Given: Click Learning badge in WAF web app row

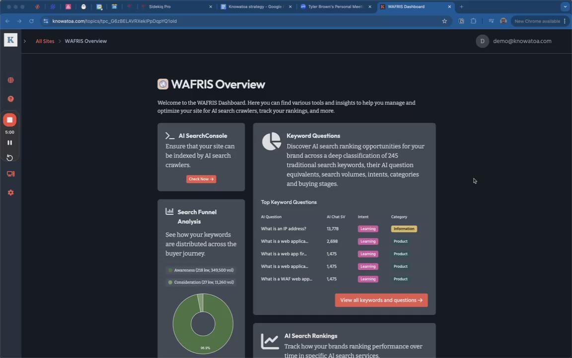Looking at the screenshot, I should coord(368,279).
